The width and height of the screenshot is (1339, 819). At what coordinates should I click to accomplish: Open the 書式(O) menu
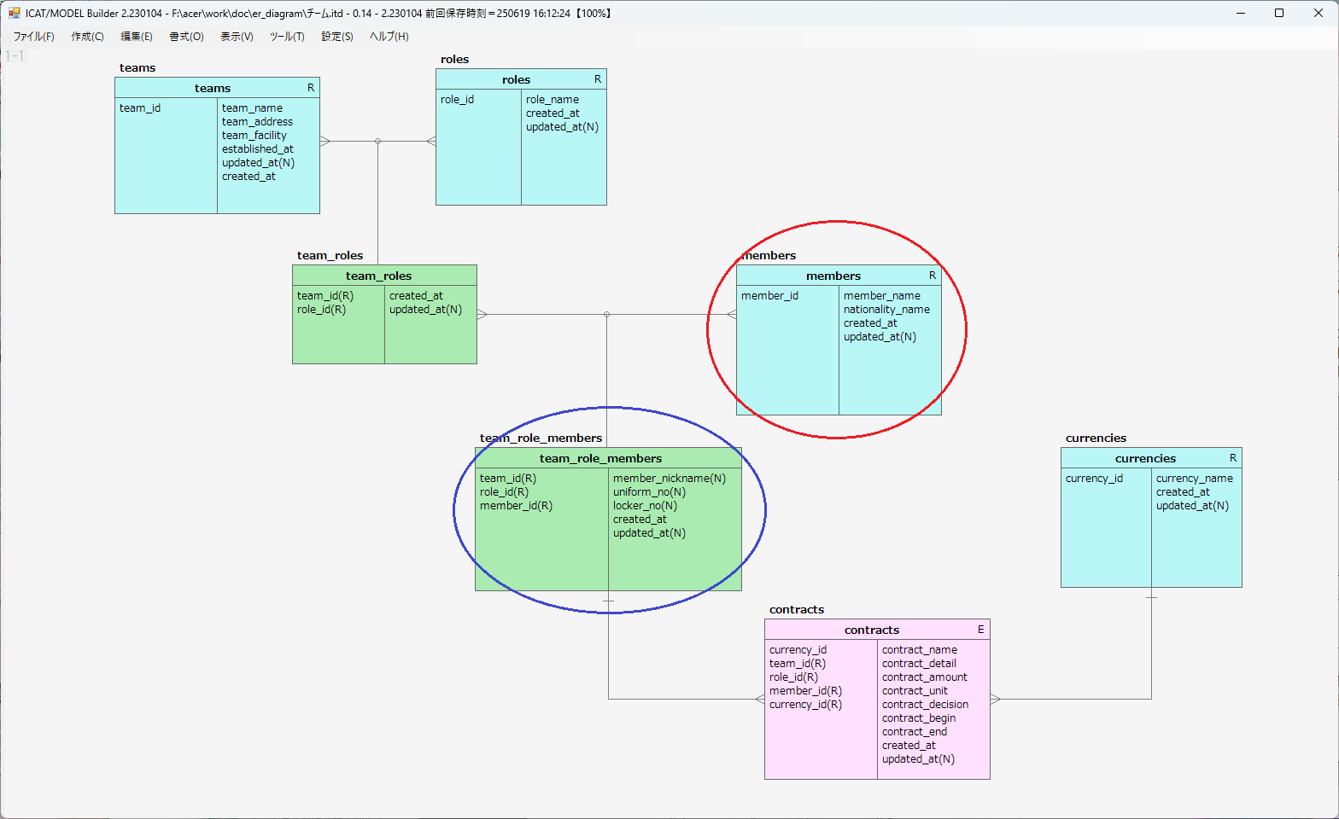[186, 37]
